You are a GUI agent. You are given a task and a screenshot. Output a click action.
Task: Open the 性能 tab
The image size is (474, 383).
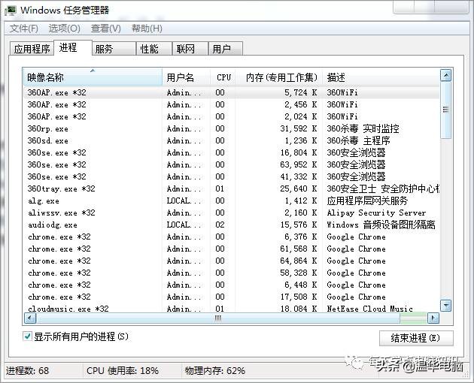(x=154, y=49)
